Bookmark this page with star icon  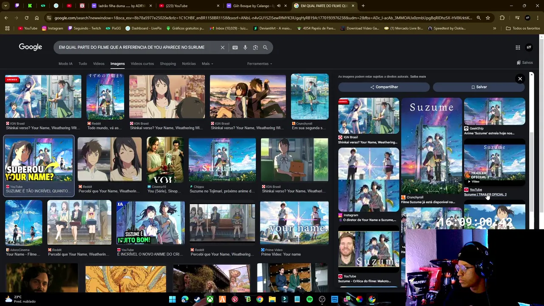(x=488, y=18)
